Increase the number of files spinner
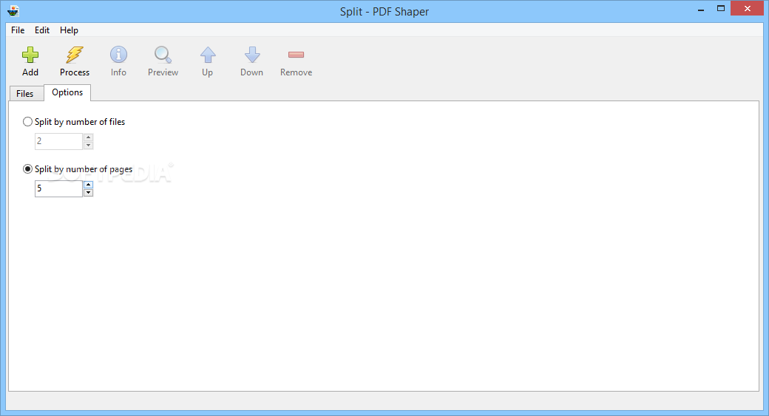This screenshot has width=769, height=416. click(x=88, y=137)
